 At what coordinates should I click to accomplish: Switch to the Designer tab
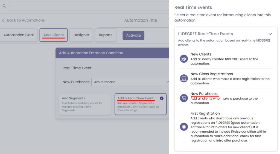(x=81, y=35)
